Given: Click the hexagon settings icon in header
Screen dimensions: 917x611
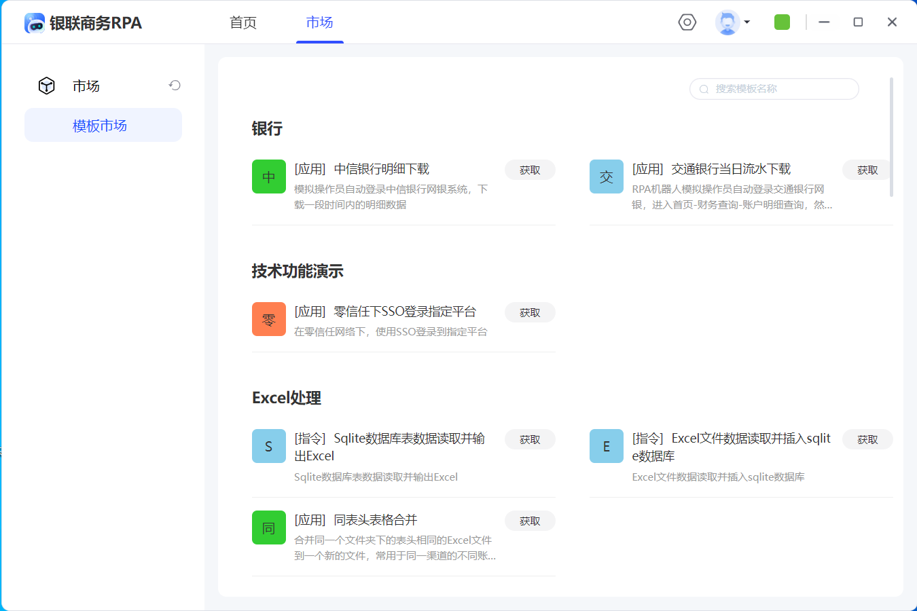Looking at the screenshot, I should pos(687,22).
